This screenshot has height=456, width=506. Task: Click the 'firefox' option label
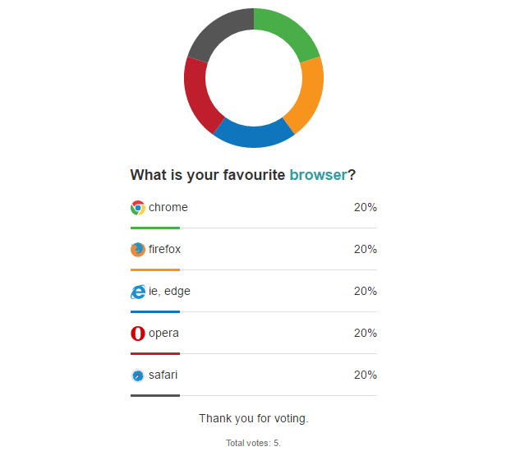pos(164,249)
